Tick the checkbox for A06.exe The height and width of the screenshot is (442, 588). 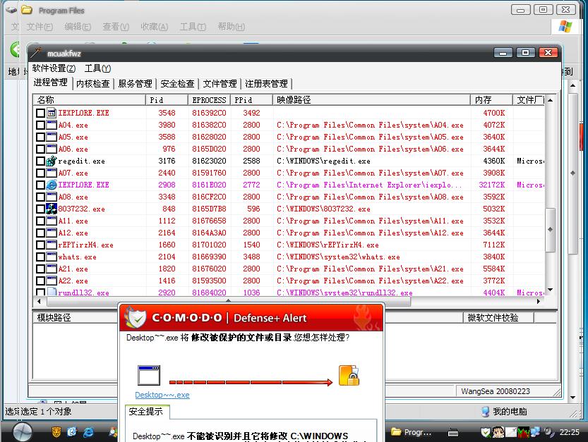point(40,149)
